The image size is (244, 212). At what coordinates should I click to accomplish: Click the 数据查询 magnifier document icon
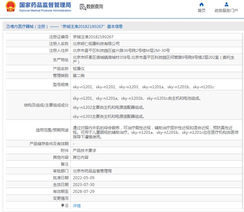pyautogui.click(x=82, y=7)
